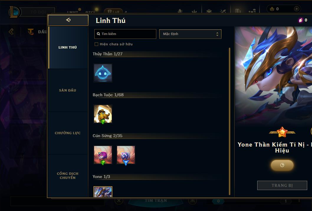The height and width of the screenshot is (211, 312).
Task: Select the Linh Thú sidebar tab
Action: [x=68, y=47]
